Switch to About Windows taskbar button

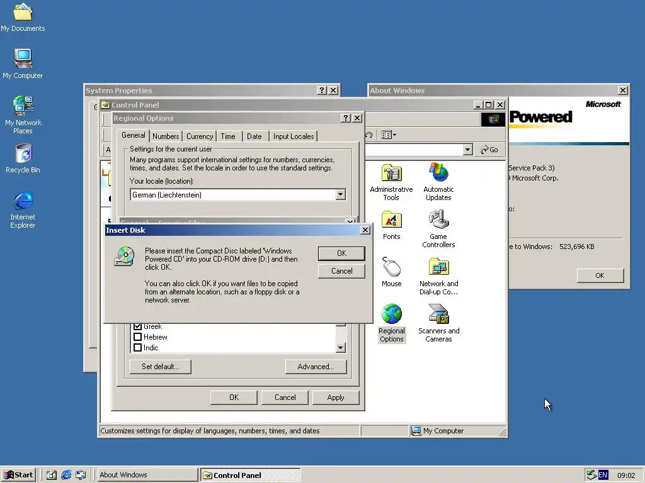[x=147, y=475]
